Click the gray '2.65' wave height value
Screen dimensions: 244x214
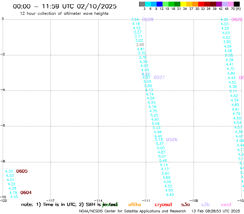140,45
